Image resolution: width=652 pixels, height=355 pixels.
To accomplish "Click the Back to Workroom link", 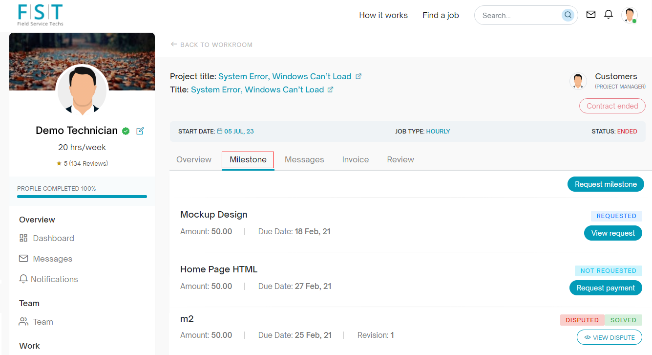I will pyautogui.click(x=211, y=44).
